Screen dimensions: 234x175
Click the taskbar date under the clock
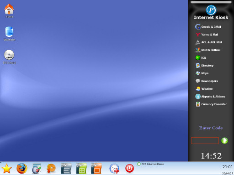click(x=228, y=173)
